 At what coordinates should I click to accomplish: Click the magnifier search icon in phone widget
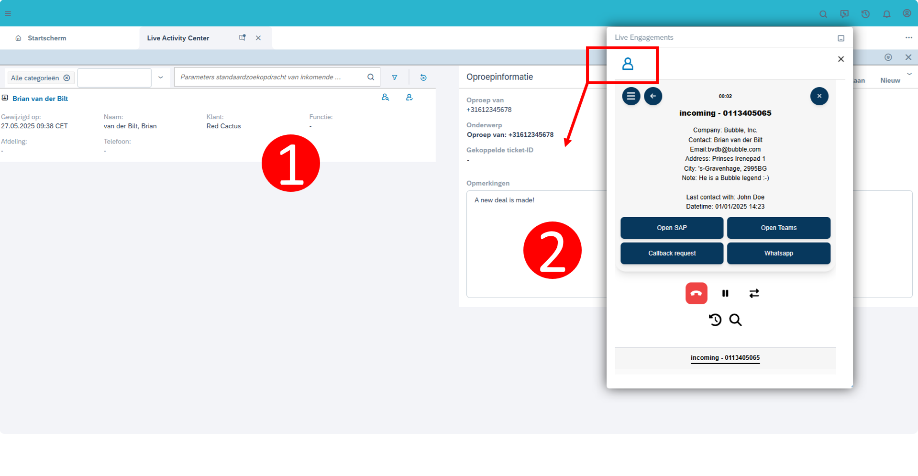[x=735, y=320]
